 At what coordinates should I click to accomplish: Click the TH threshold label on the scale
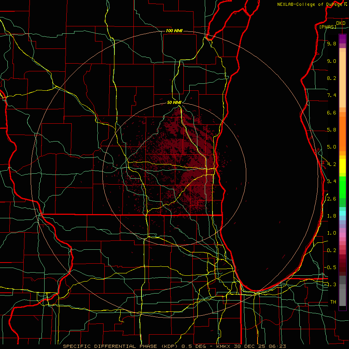333,302
